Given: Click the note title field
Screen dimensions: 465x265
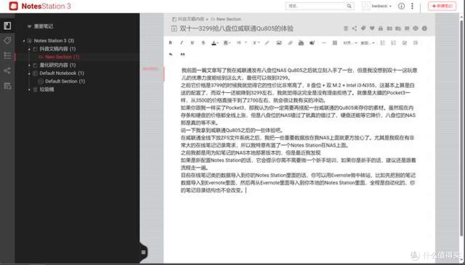Looking at the screenshot, I should coord(236,28).
